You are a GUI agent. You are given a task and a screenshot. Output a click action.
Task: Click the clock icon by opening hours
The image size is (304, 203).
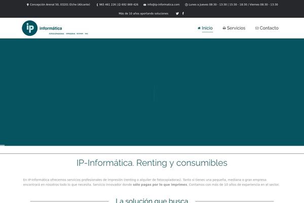[x=186, y=5]
